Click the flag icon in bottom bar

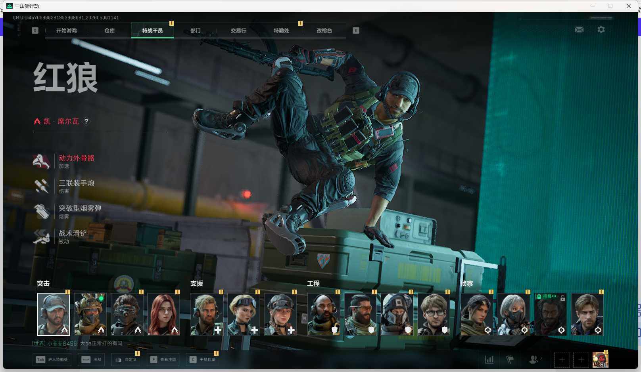coord(510,359)
